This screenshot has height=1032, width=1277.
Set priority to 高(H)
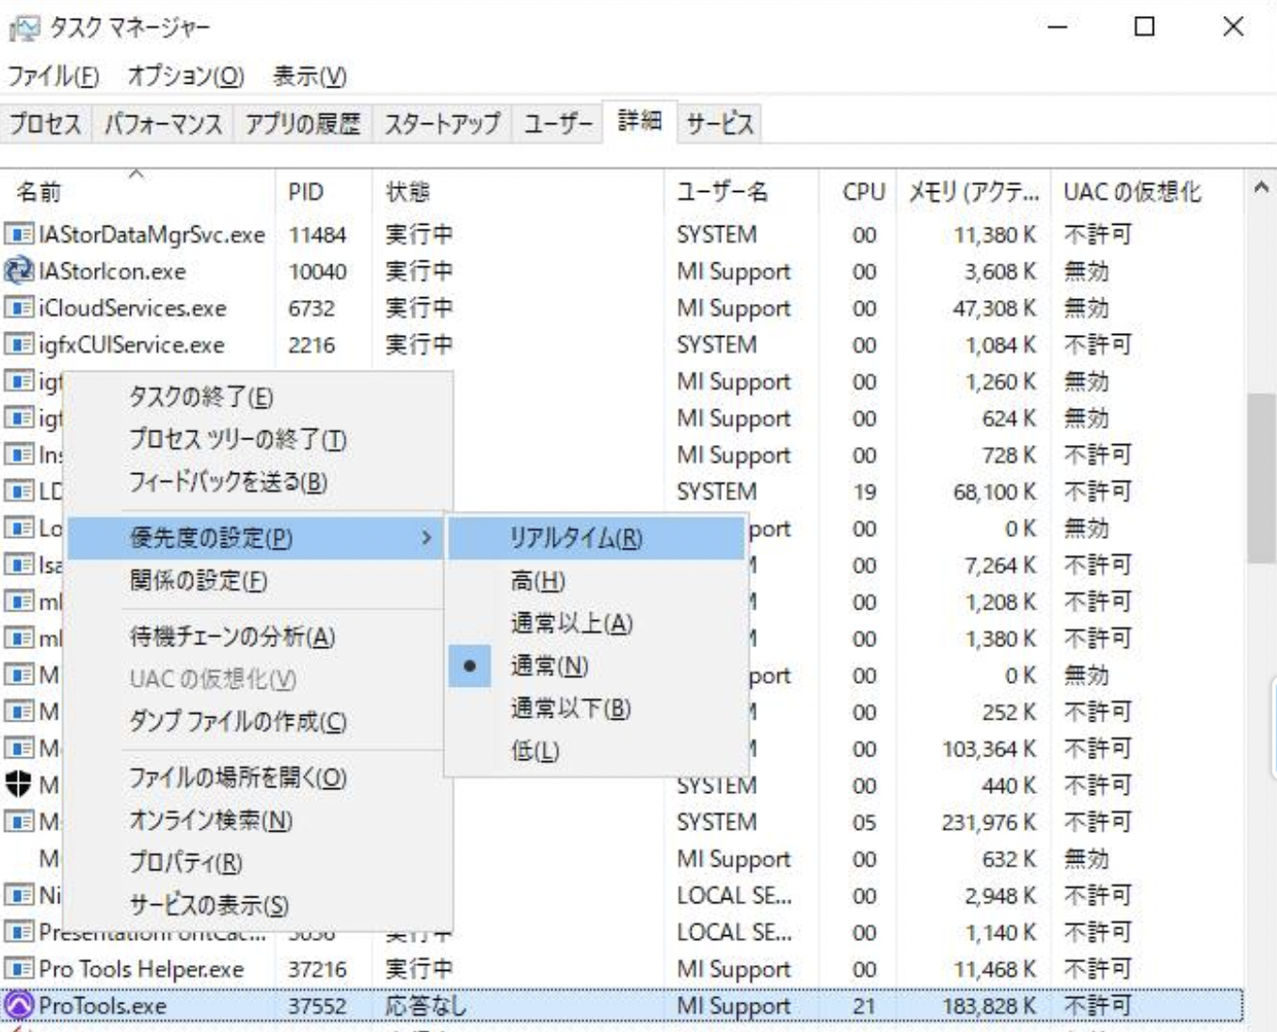[597, 581]
